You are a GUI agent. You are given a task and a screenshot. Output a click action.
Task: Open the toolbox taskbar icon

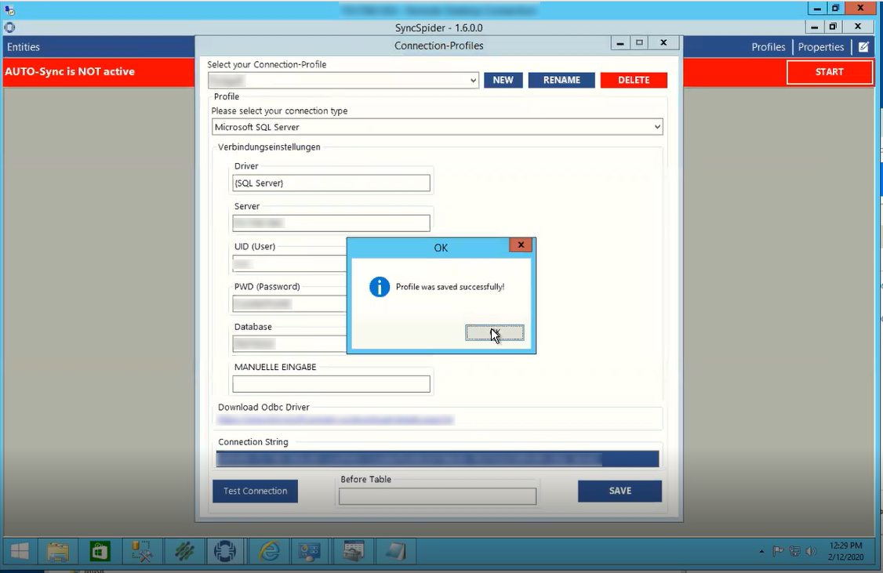point(353,552)
